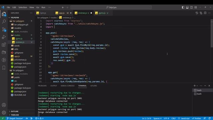Open the File menu
This screenshot has width=213, height=120.
point(8,7)
